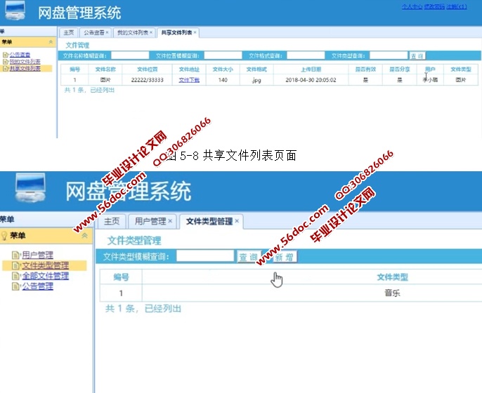The width and height of the screenshot is (482, 393).
Task: Focus the 文件名称模糊查询 input field
Action: [x=129, y=55]
